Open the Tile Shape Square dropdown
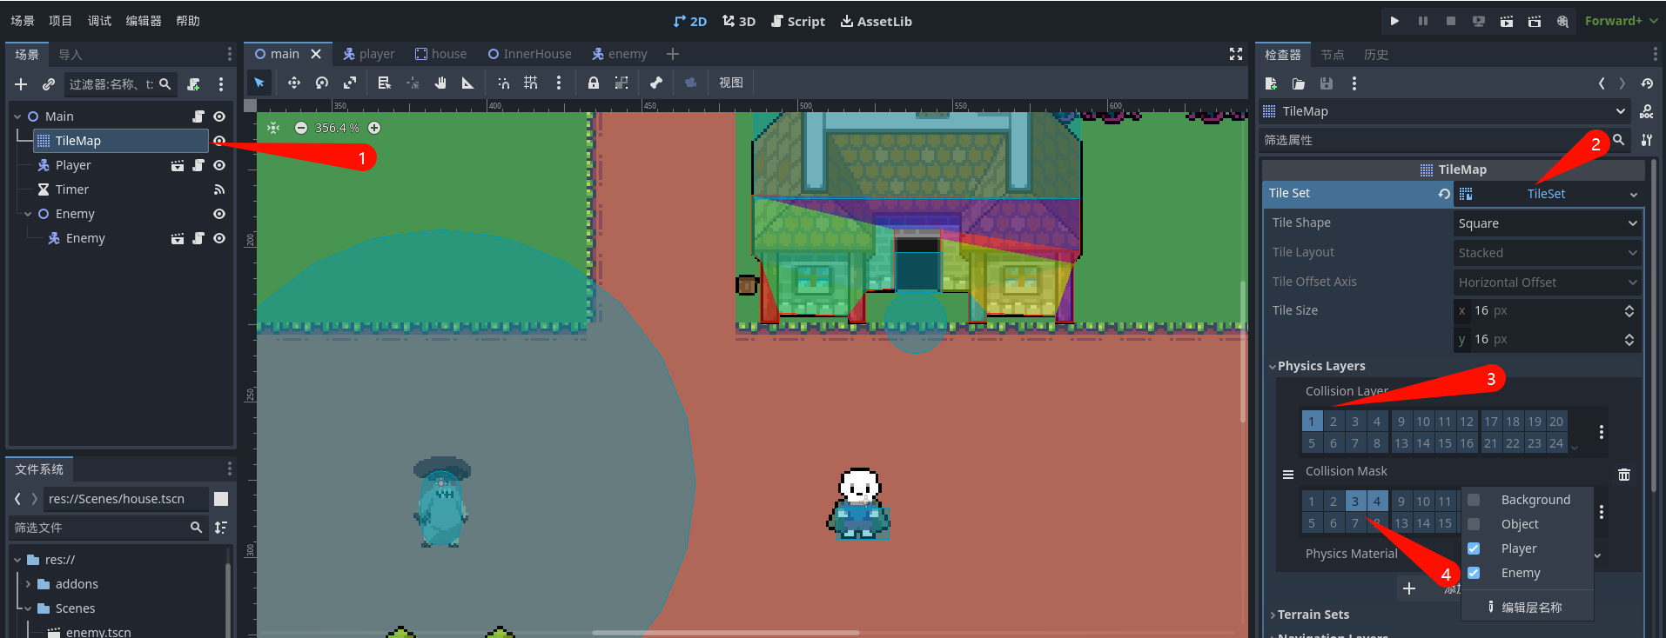Image resolution: width=1666 pixels, height=638 pixels. (1548, 223)
